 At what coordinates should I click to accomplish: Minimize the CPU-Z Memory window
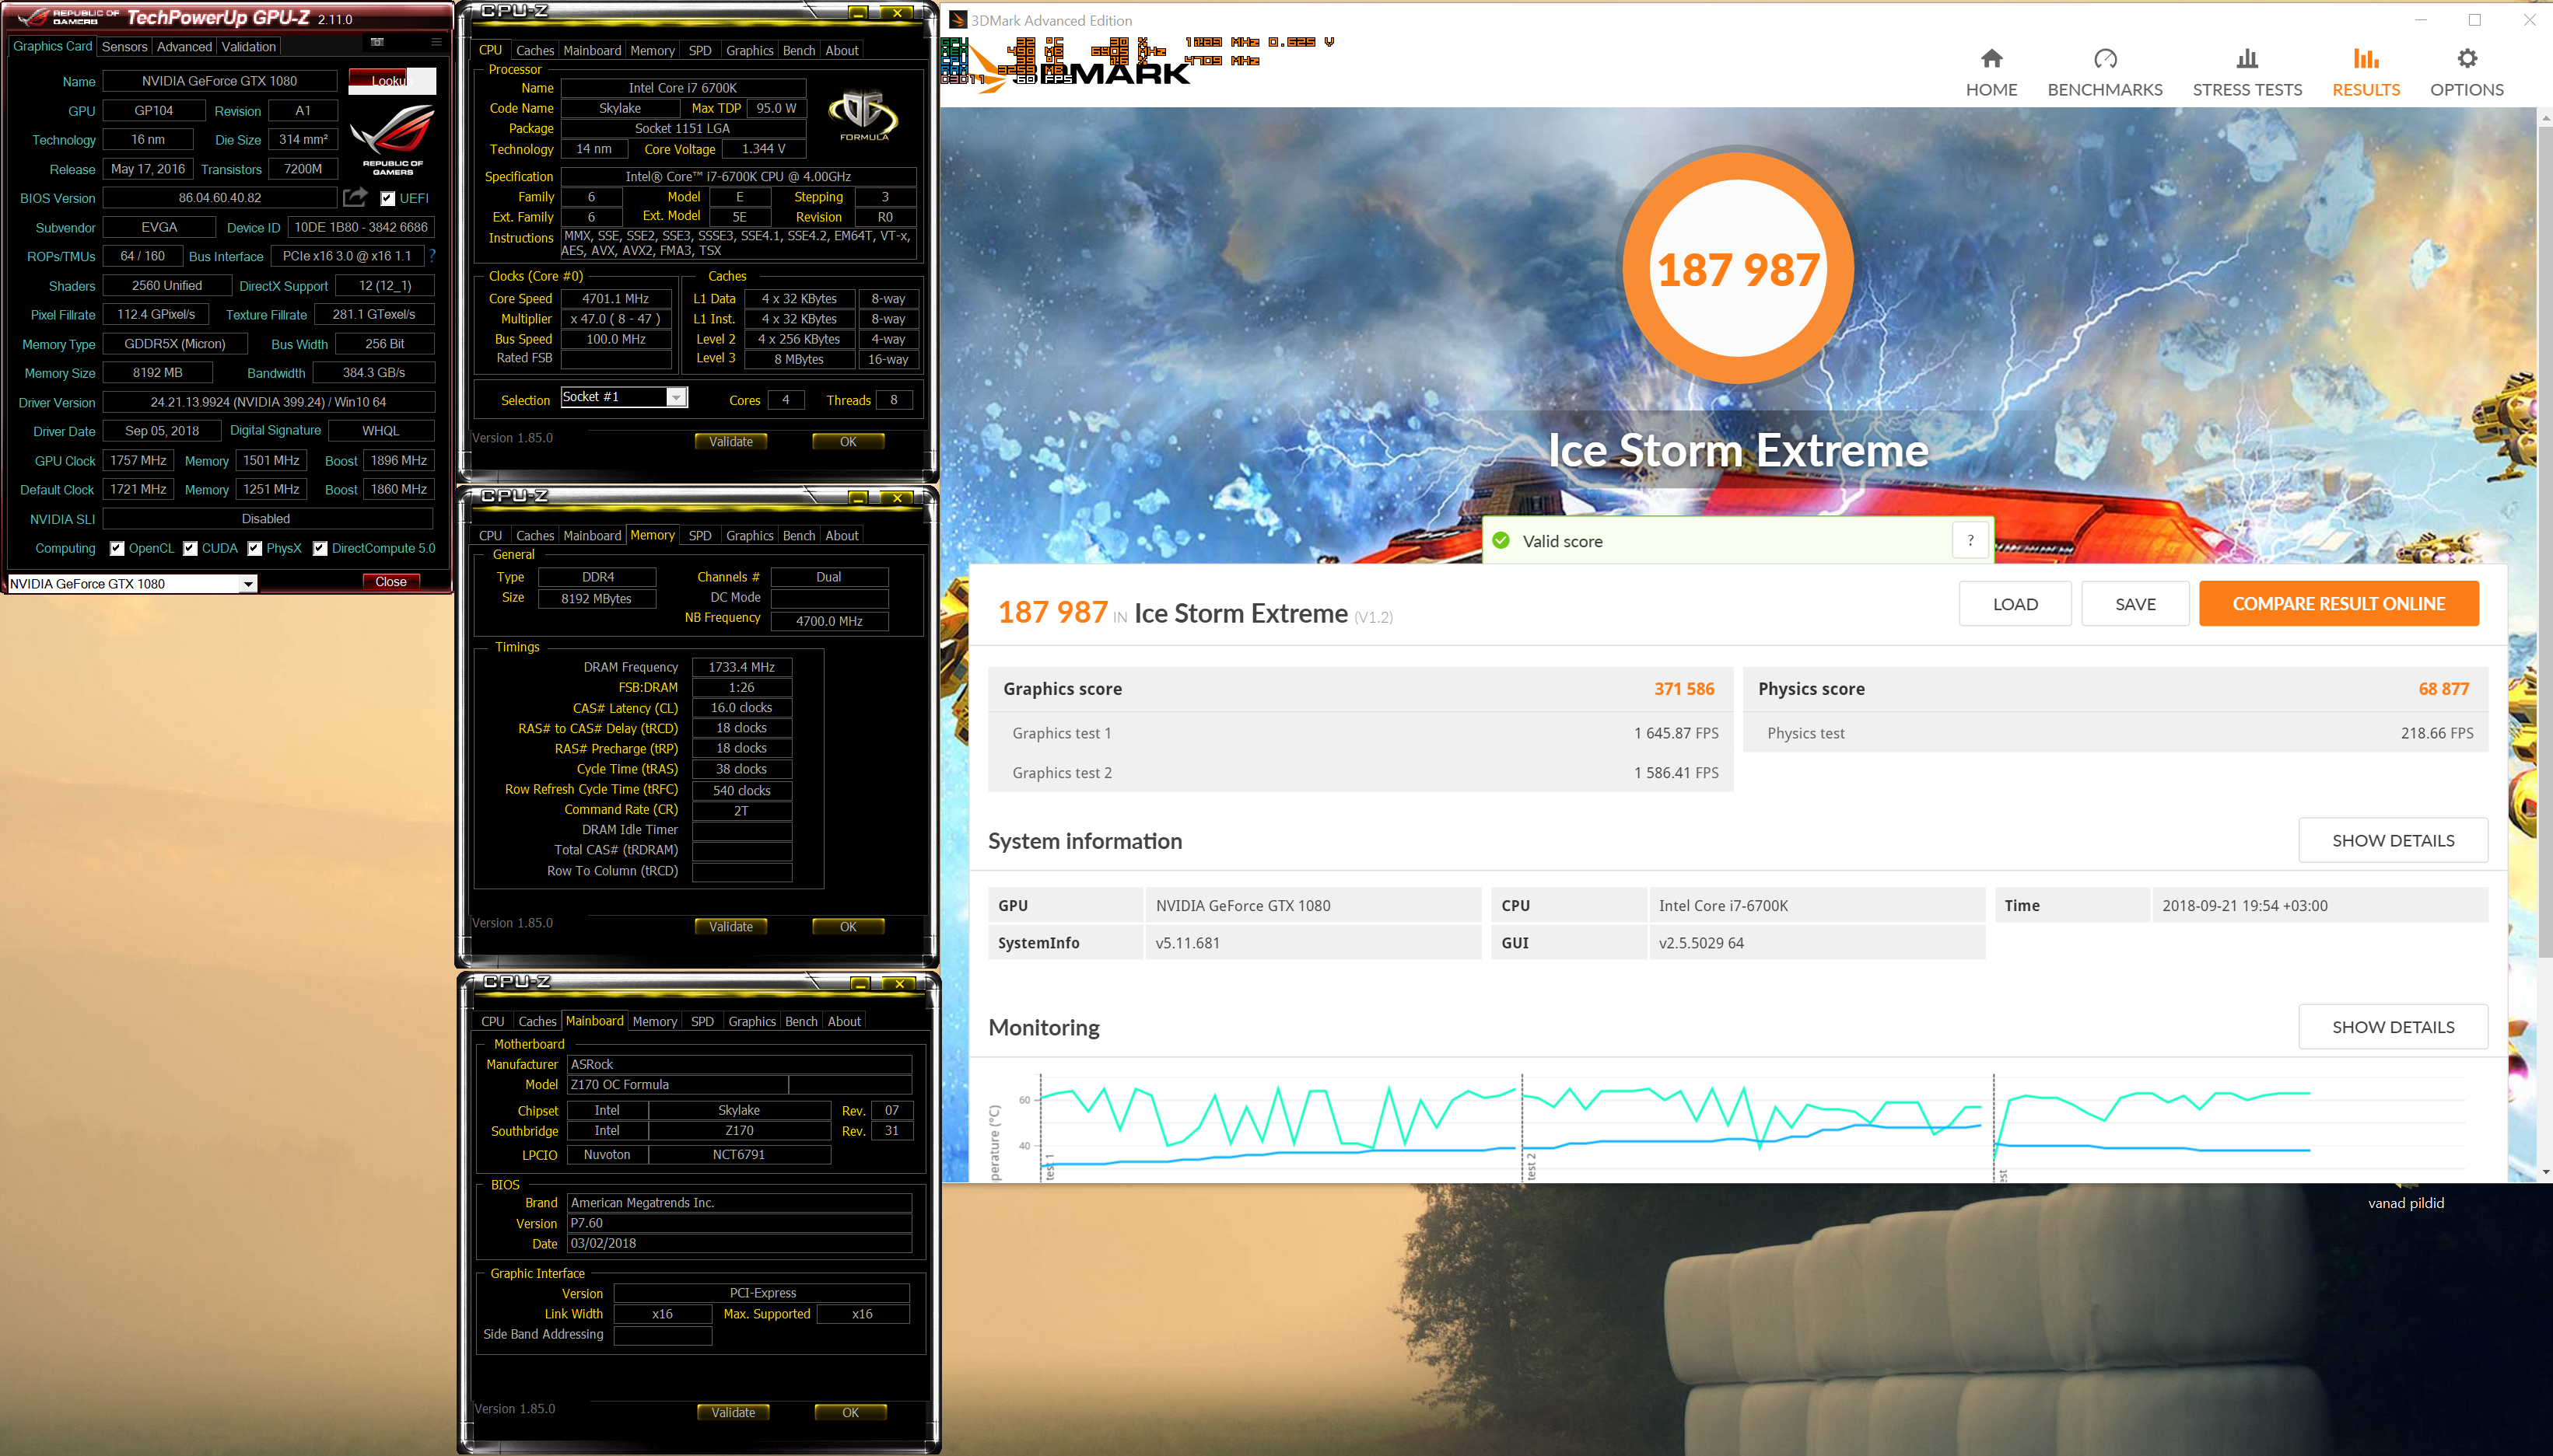857,498
